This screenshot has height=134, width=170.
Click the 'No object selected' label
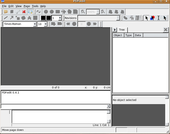(x=124, y=100)
